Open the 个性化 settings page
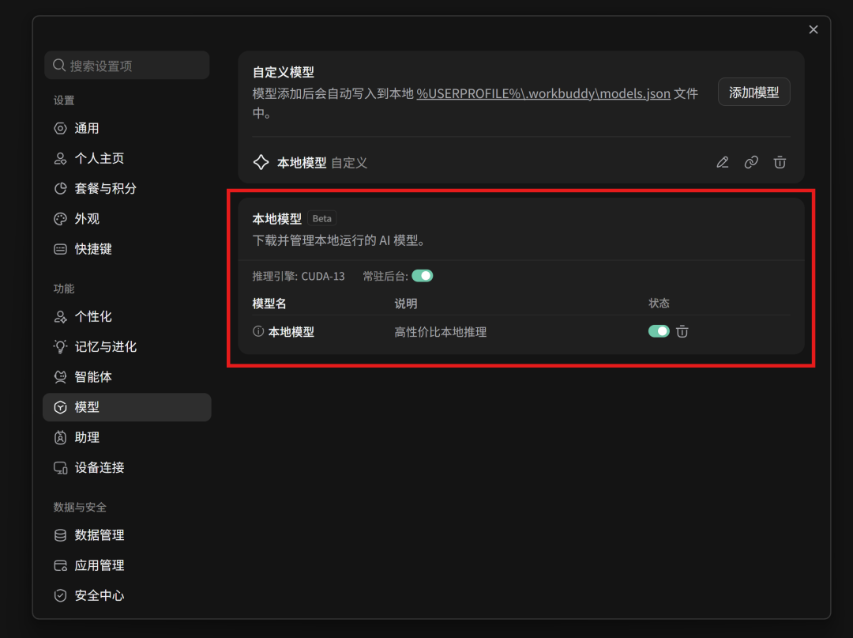 pyautogui.click(x=126, y=317)
